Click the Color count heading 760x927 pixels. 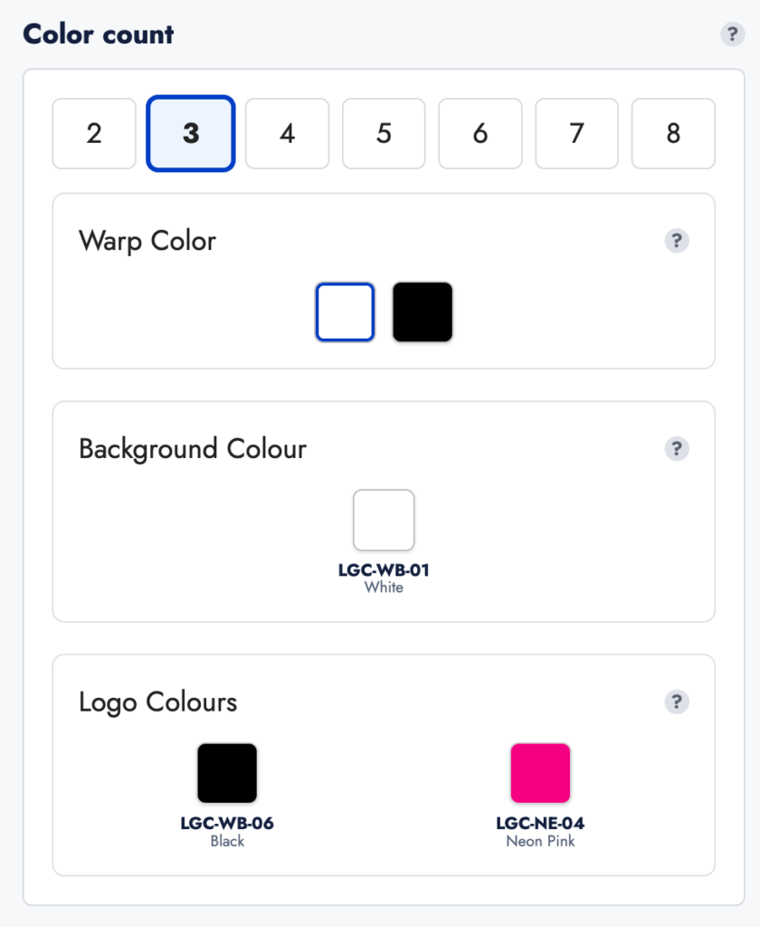(x=99, y=34)
